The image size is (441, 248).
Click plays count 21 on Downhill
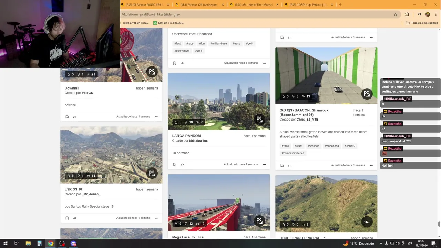pos(91,74)
